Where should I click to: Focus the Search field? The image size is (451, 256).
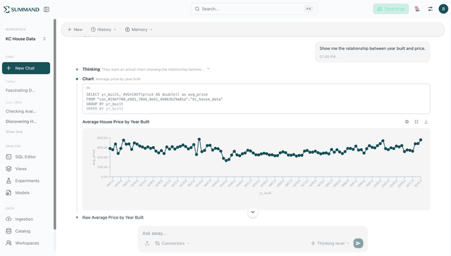point(254,9)
